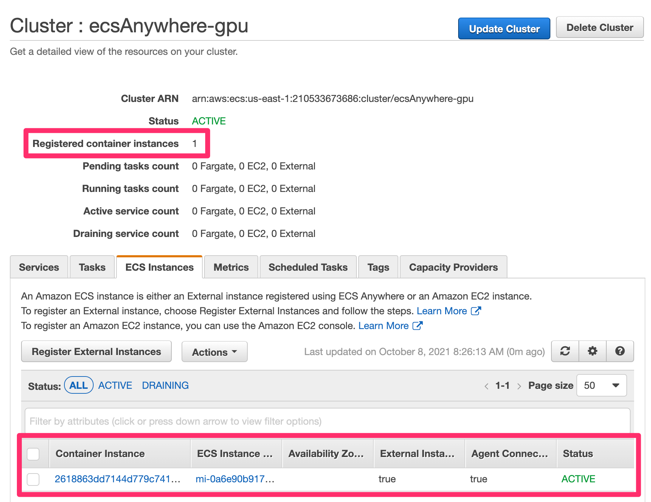Filter instances by DRAINING status
Image resolution: width=651 pixels, height=502 pixels.
(165, 385)
